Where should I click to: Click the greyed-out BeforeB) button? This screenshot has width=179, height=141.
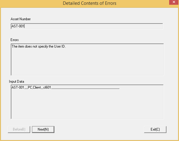[19, 129]
